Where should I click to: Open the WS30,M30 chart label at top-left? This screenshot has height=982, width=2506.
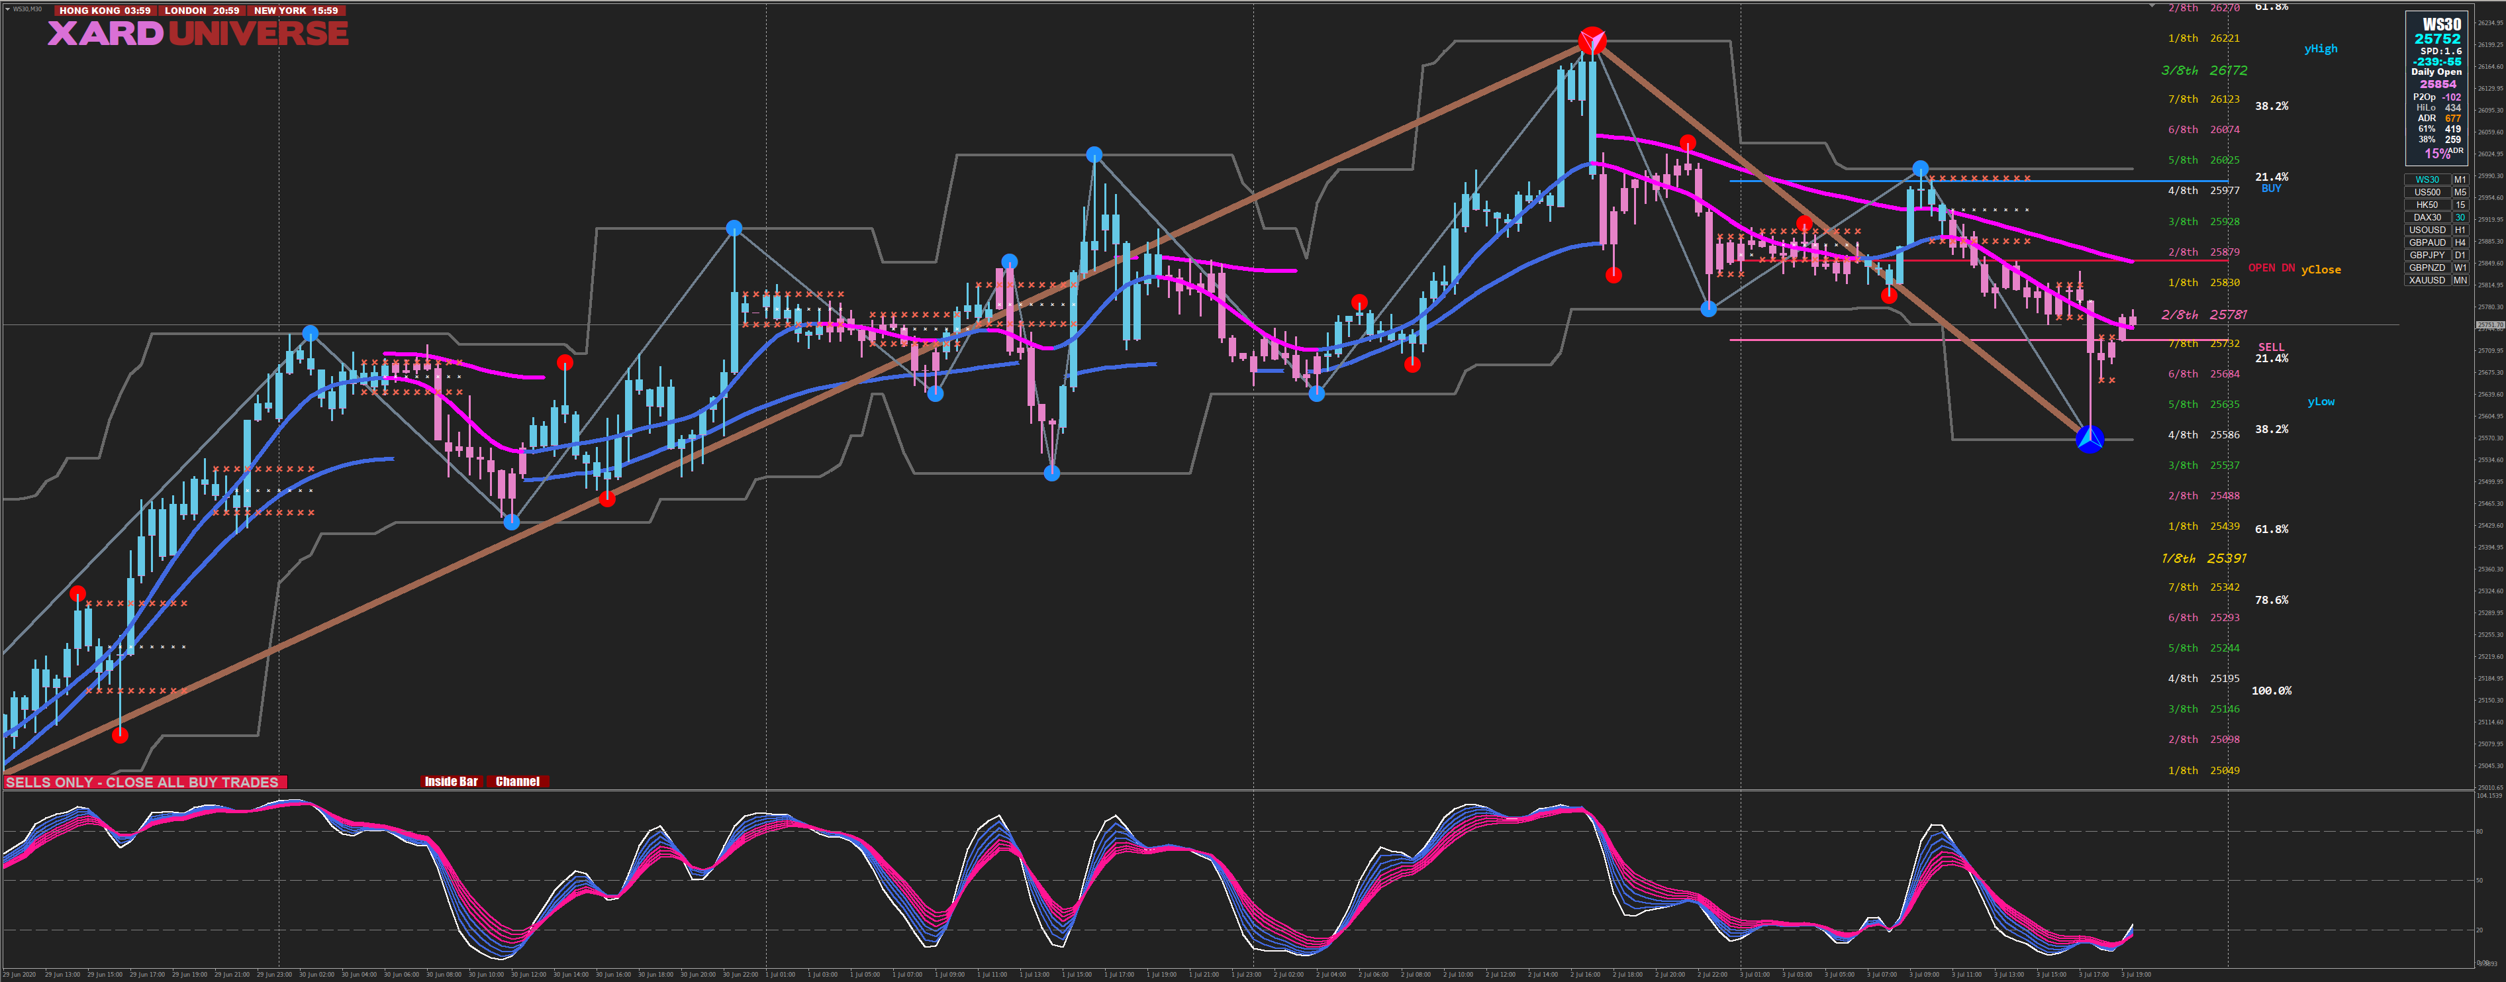coord(26,9)
